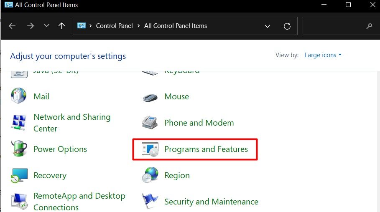Click the window's vertical scrollbar
Screen dimensions: 380x212
pyautogui.click(x=378, y=141)
